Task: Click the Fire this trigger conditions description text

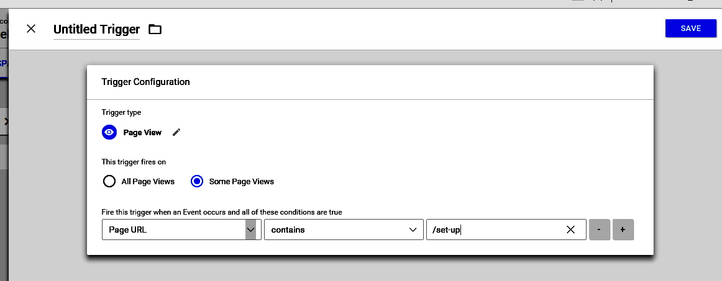Action: pos(222,212)
